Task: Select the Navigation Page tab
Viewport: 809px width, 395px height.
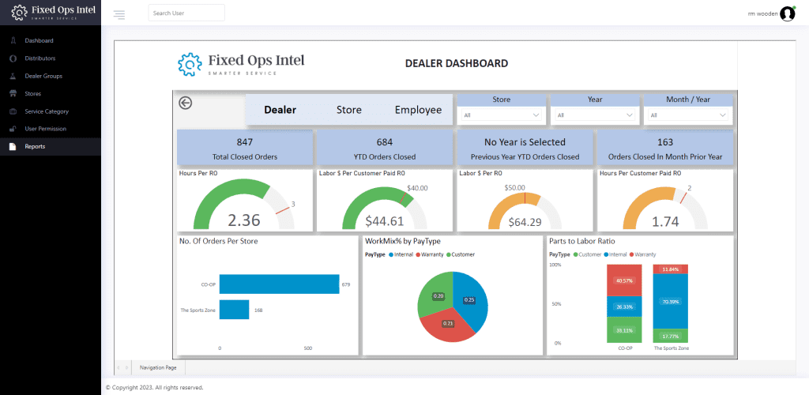Action: click(x=158, y=367)
